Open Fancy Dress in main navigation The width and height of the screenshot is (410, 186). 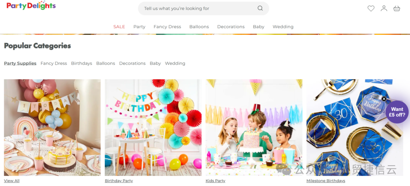click(167, 27)
